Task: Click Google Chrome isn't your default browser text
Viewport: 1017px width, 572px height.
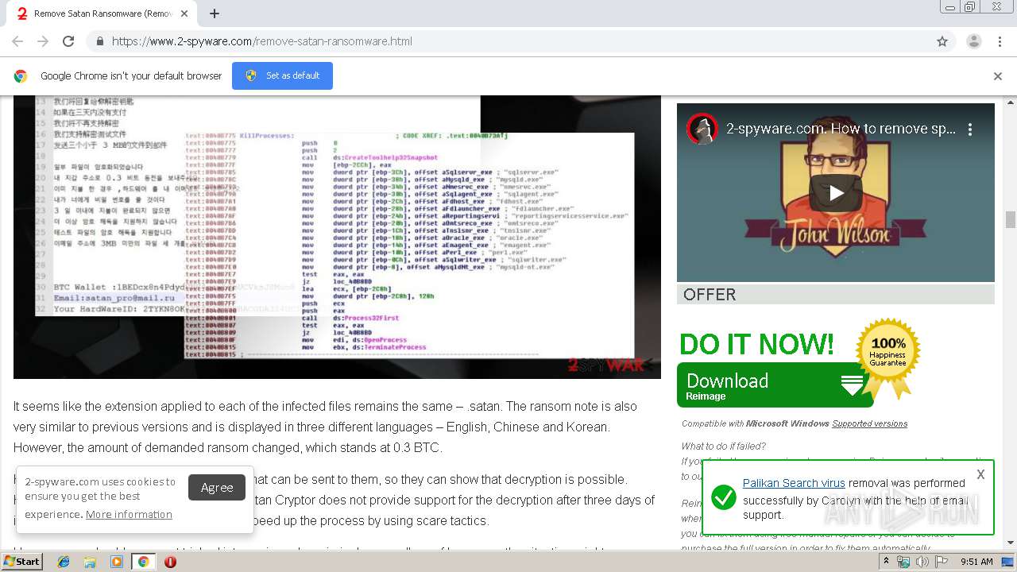Action: [131, 75]
